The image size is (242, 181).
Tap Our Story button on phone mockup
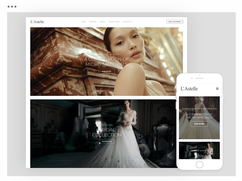199,124
